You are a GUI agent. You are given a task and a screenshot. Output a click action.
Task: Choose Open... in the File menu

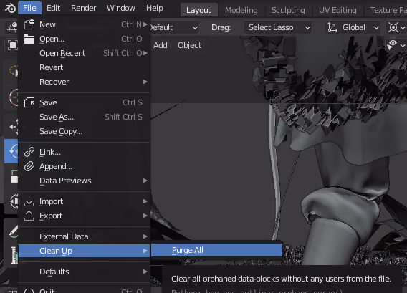85,39
